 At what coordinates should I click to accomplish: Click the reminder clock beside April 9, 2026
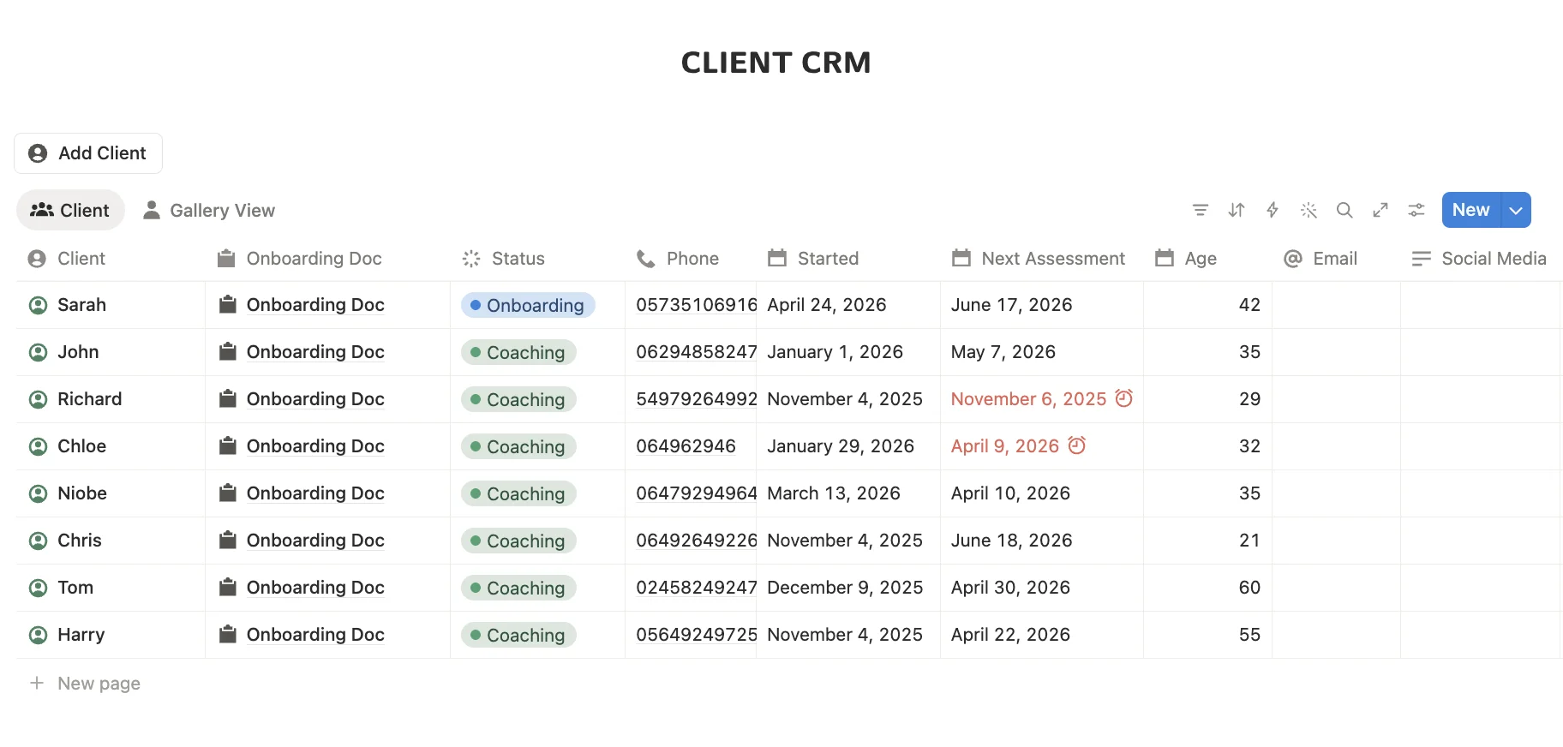tap(1077, 445)
